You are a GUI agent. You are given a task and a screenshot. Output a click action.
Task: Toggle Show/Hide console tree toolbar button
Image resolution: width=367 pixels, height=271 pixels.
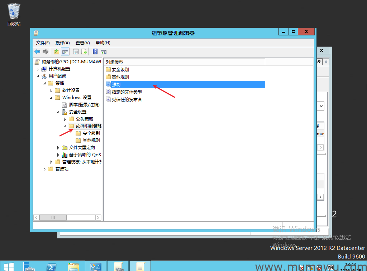tap(65, 51)
